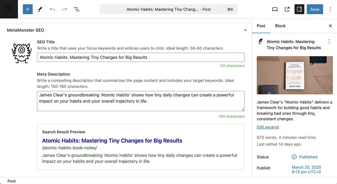Click the Publish label in sidebar

tap(264, 168)
